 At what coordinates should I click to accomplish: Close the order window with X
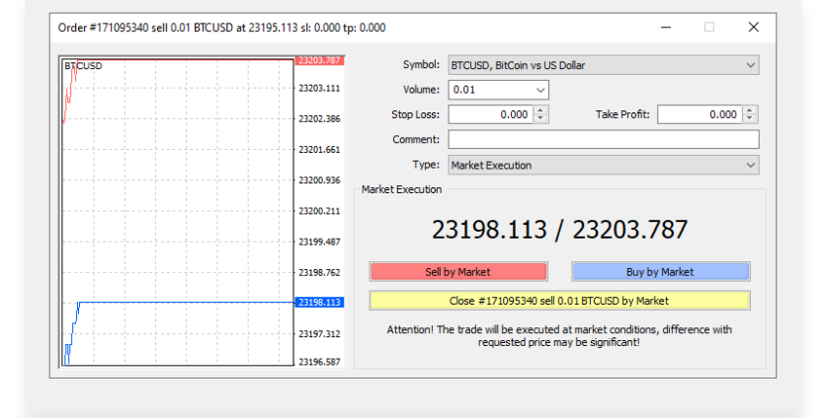(754, 28)
